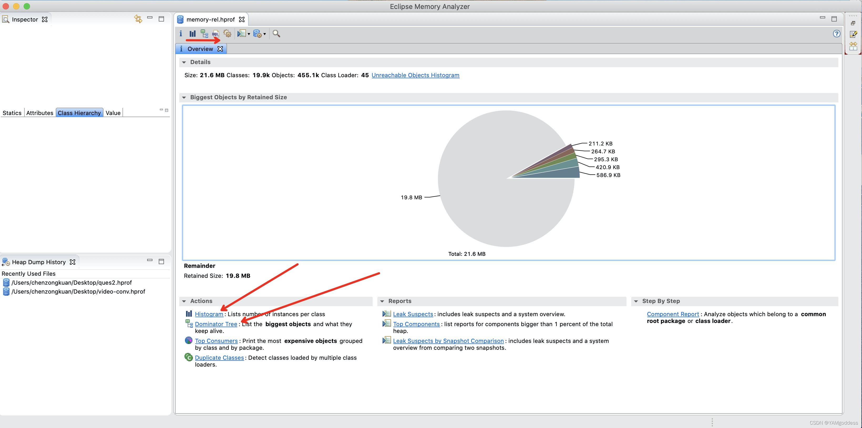This screenshot has width=862, height=428.
Task: Click the magnifier find object icon
Action: coord(276,33)
